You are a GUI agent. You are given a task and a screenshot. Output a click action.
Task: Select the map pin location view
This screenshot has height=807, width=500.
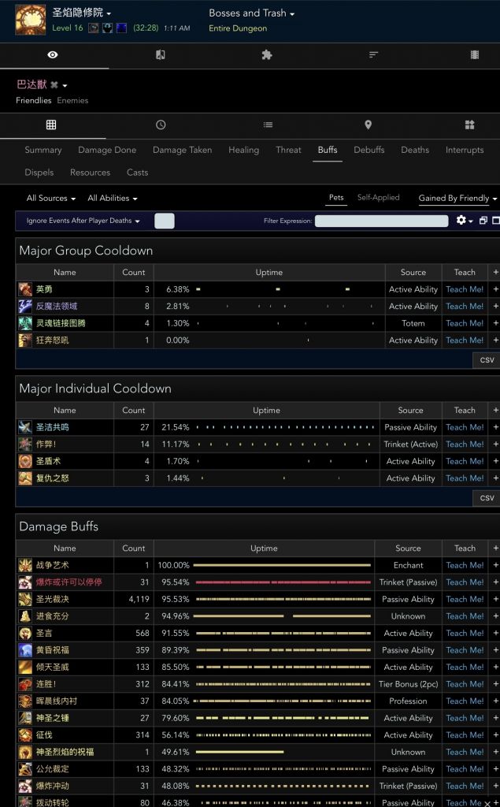click(x=368, y=125)
